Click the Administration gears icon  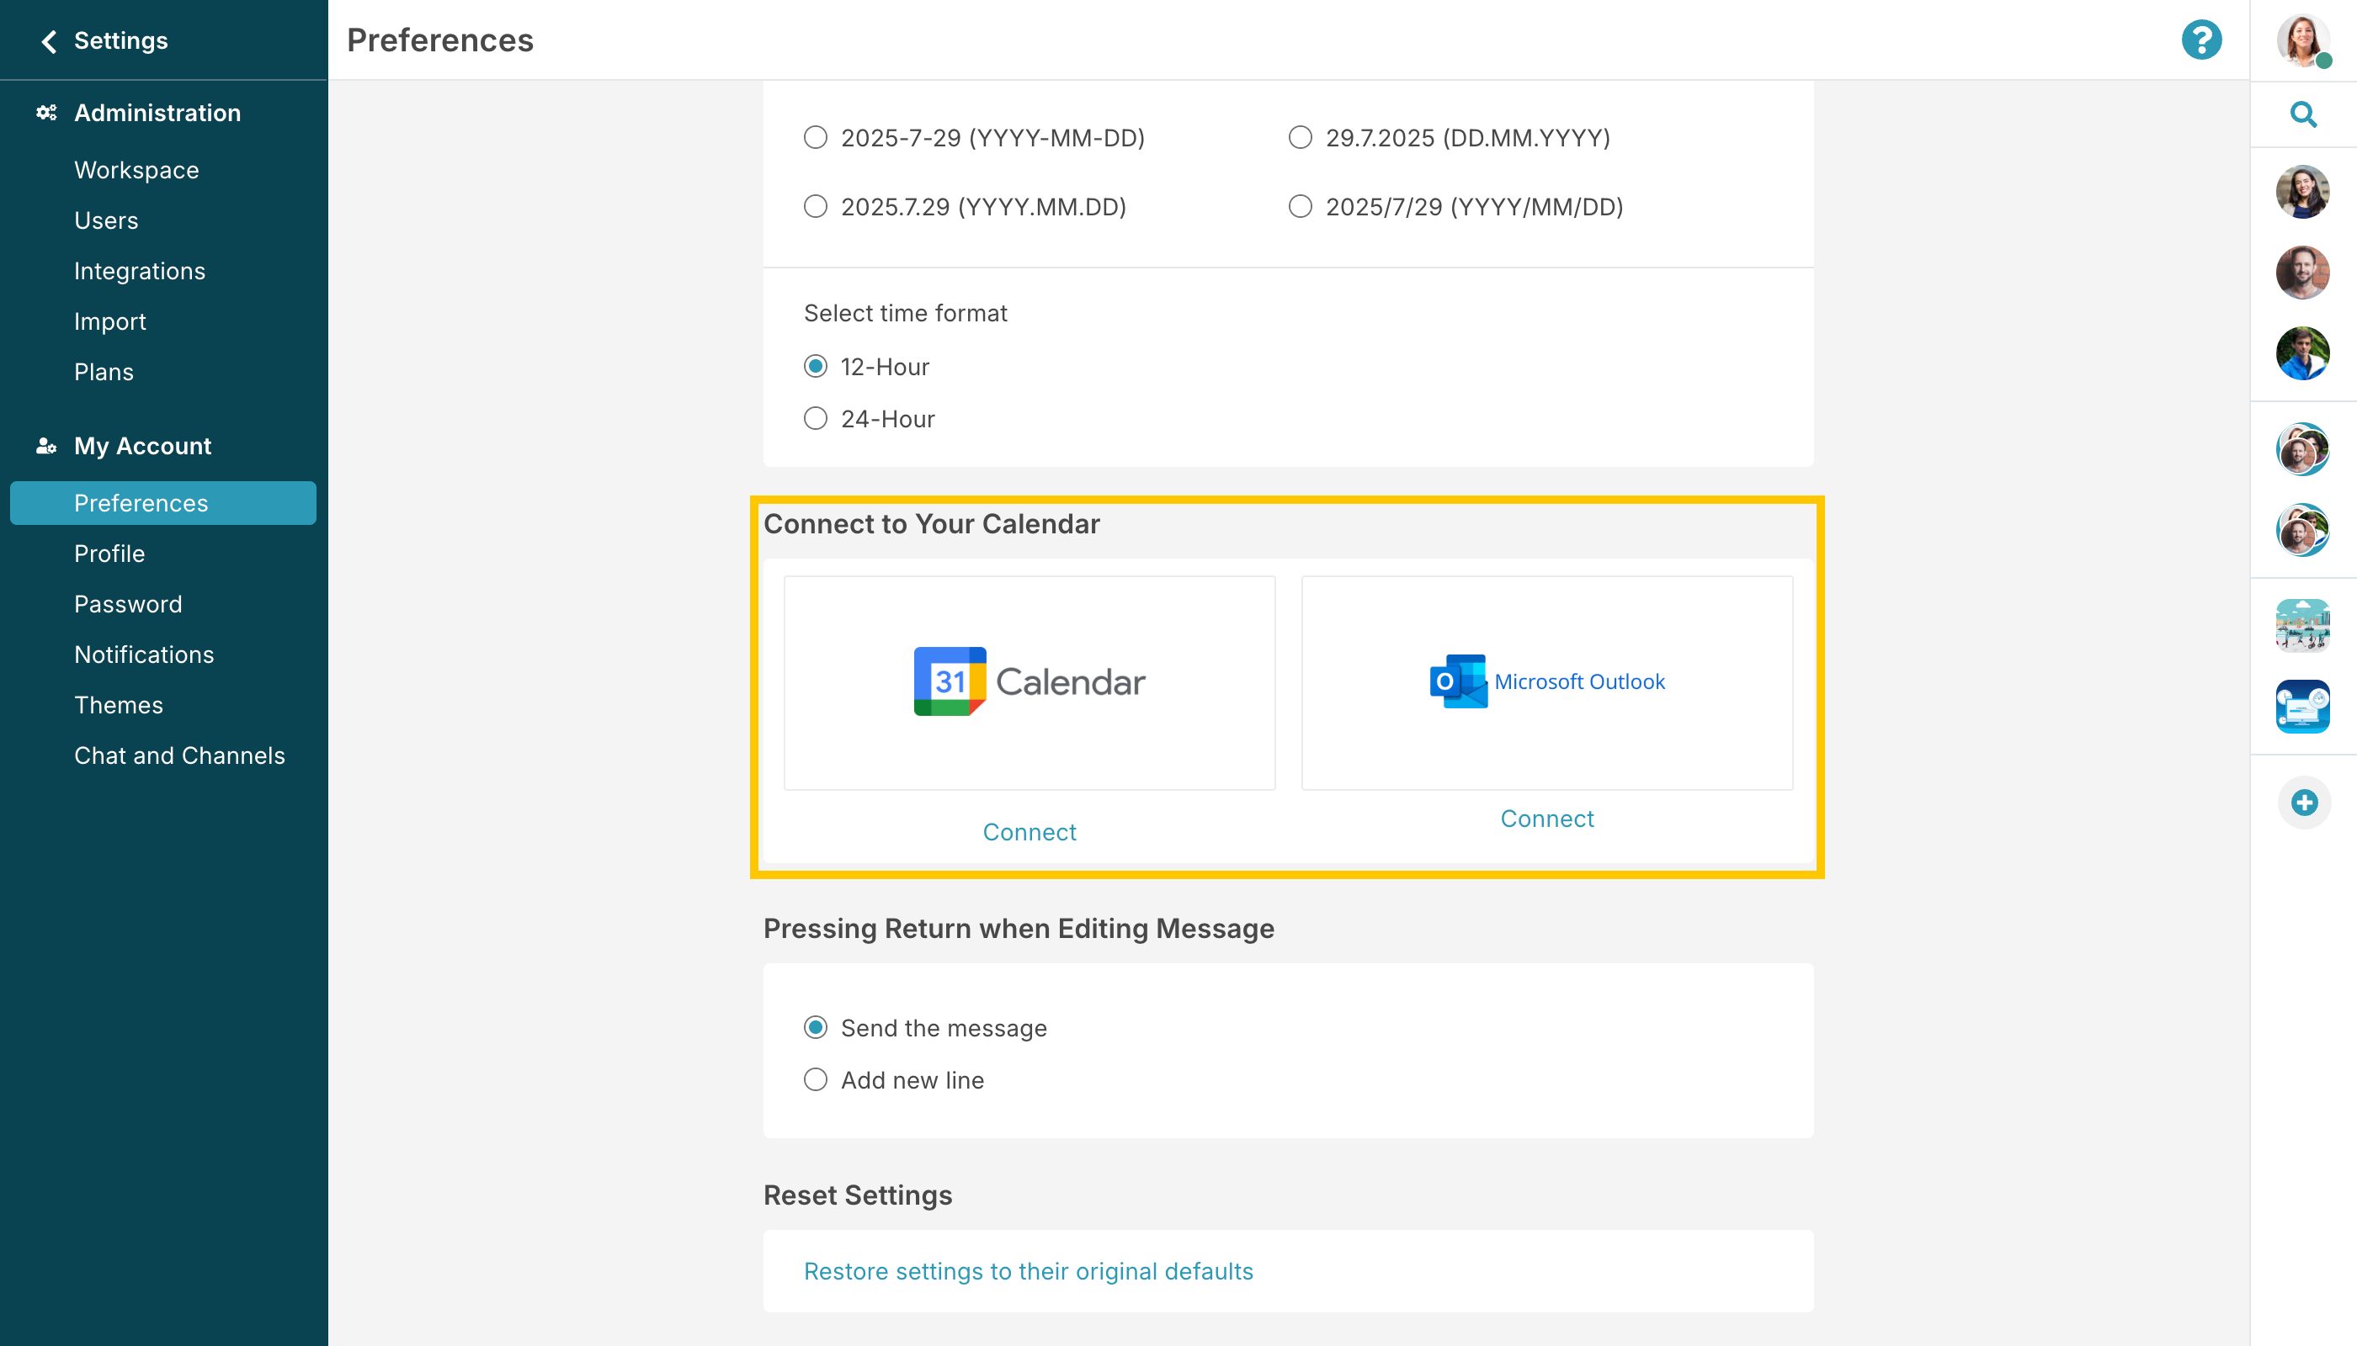[x=46, y=113]
